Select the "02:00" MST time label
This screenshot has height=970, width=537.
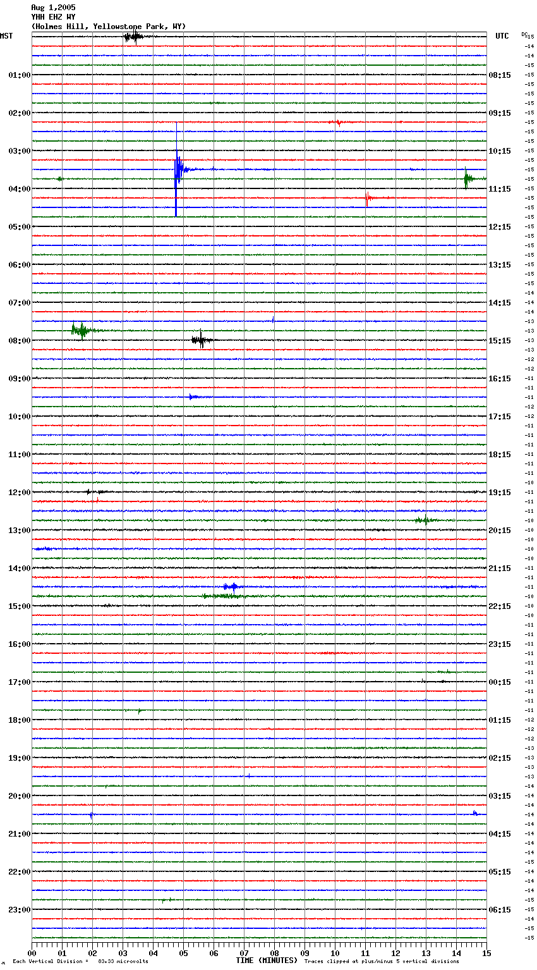[x=19, y=113]
